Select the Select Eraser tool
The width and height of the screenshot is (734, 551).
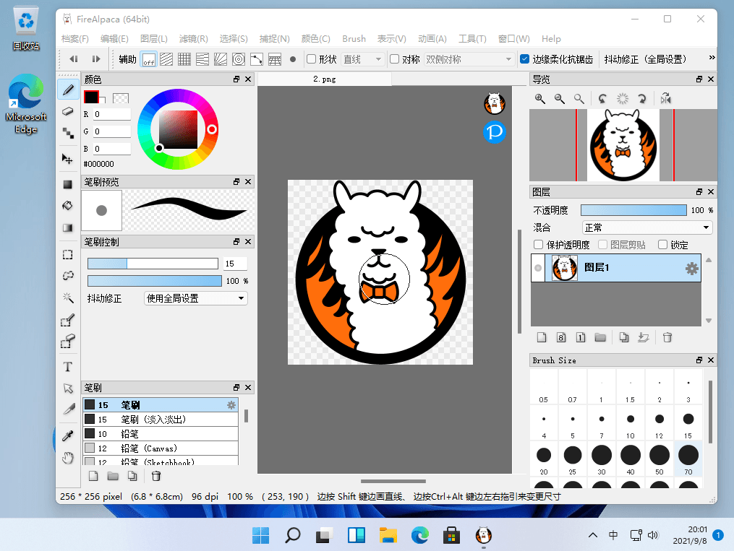(x=68, y=342)
